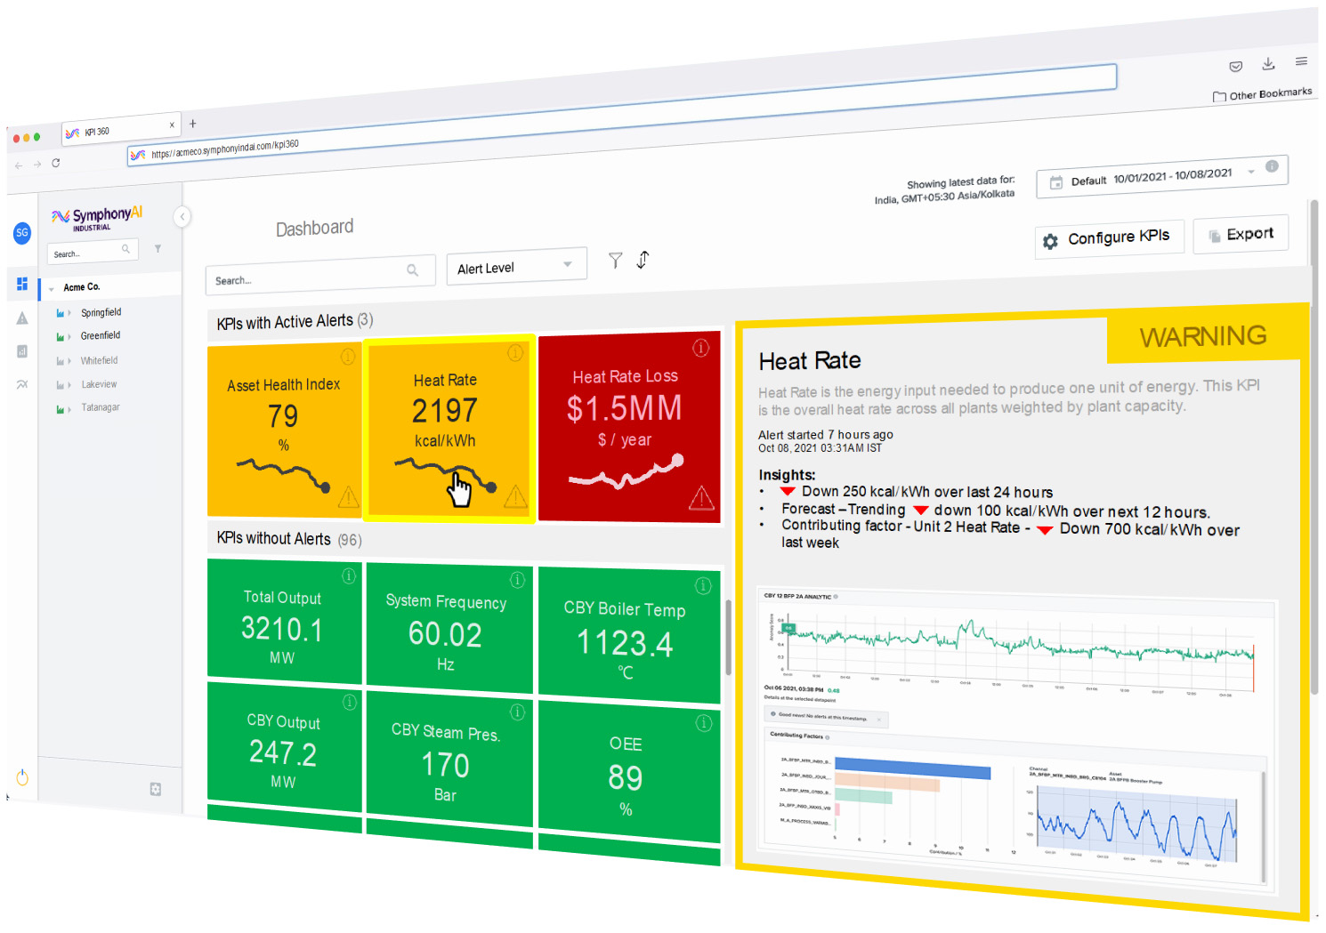The width and height of the screenshot is (1326, 933).
Task: Open the browser hamburger menu
Action: [x=1301, y=61]
